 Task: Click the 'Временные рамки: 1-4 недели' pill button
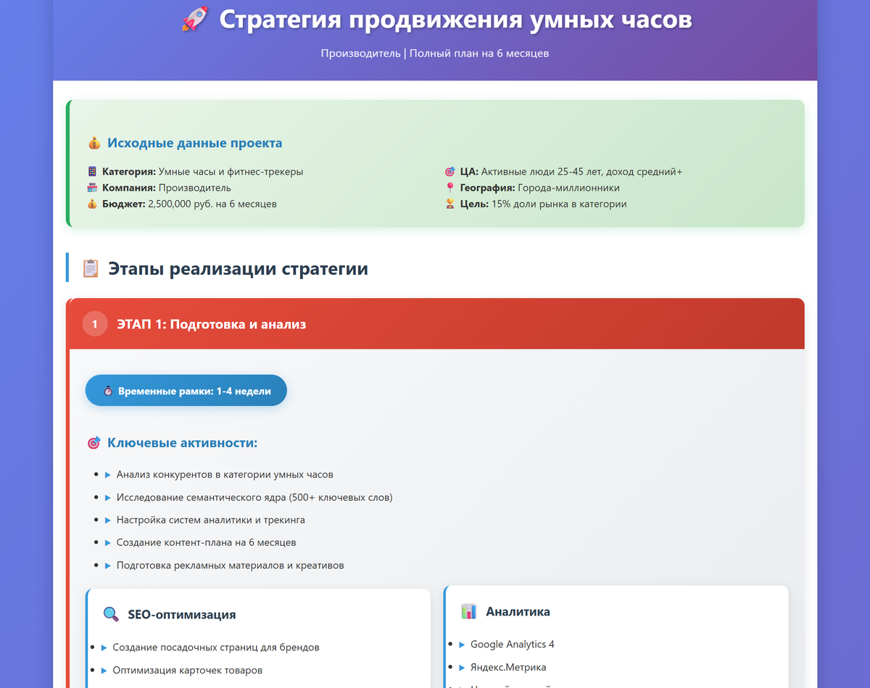click(186, 391)
